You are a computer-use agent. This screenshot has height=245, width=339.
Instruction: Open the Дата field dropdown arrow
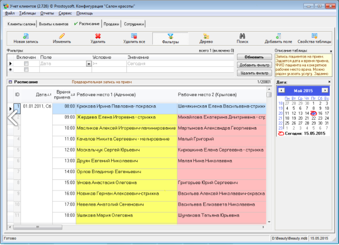[x=89, y=64]
